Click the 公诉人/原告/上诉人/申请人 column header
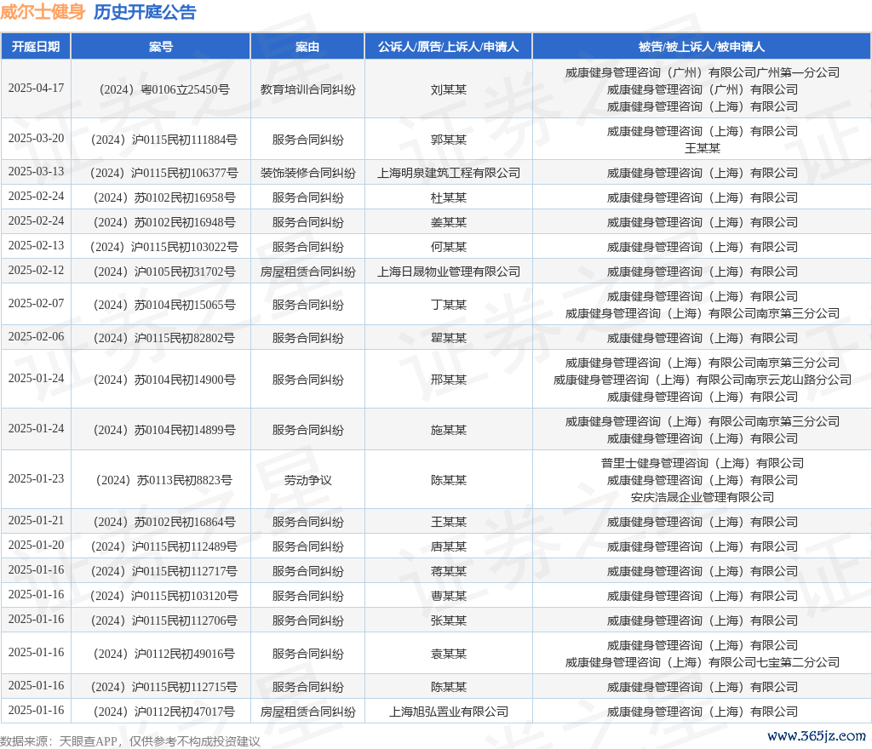This screenshot has width=872, height=749. click(448, 47)
